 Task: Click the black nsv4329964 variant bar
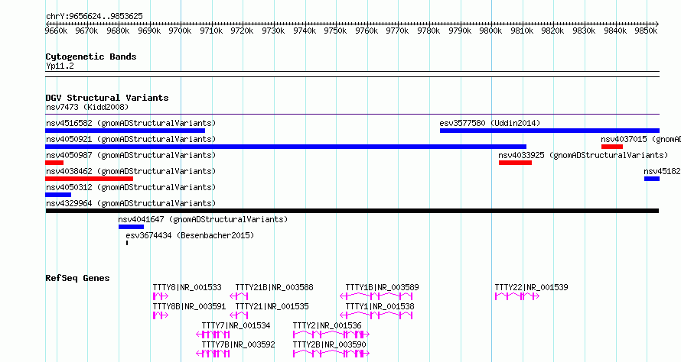352,211
